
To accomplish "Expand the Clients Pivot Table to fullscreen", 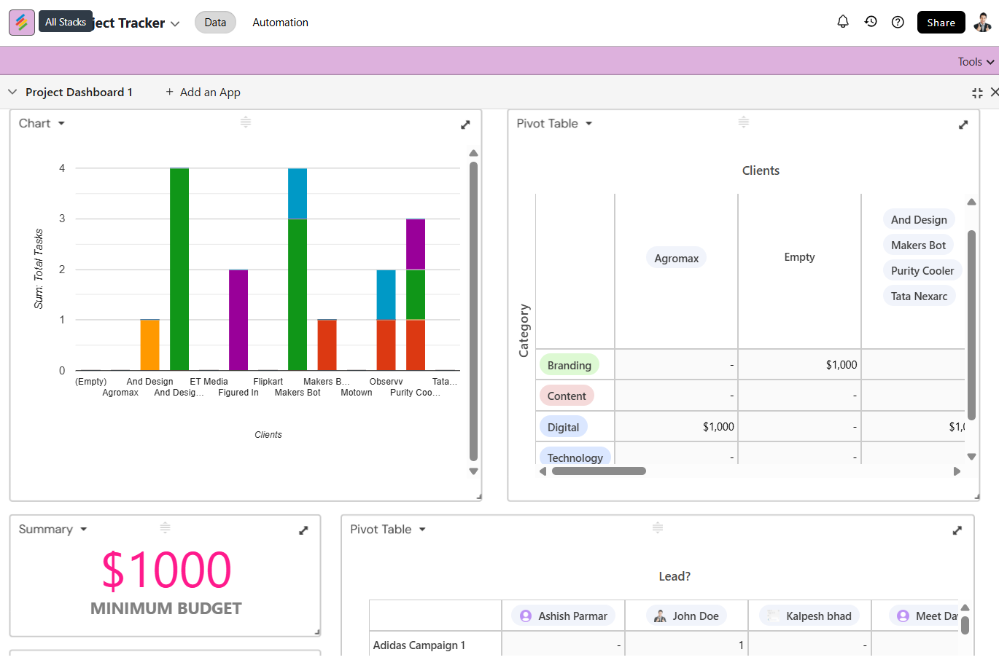I will point(963,125).
